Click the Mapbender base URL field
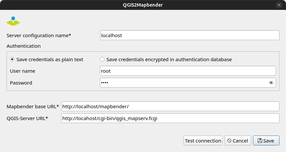Viewport: 286px width, 152px height. [170, 107]
